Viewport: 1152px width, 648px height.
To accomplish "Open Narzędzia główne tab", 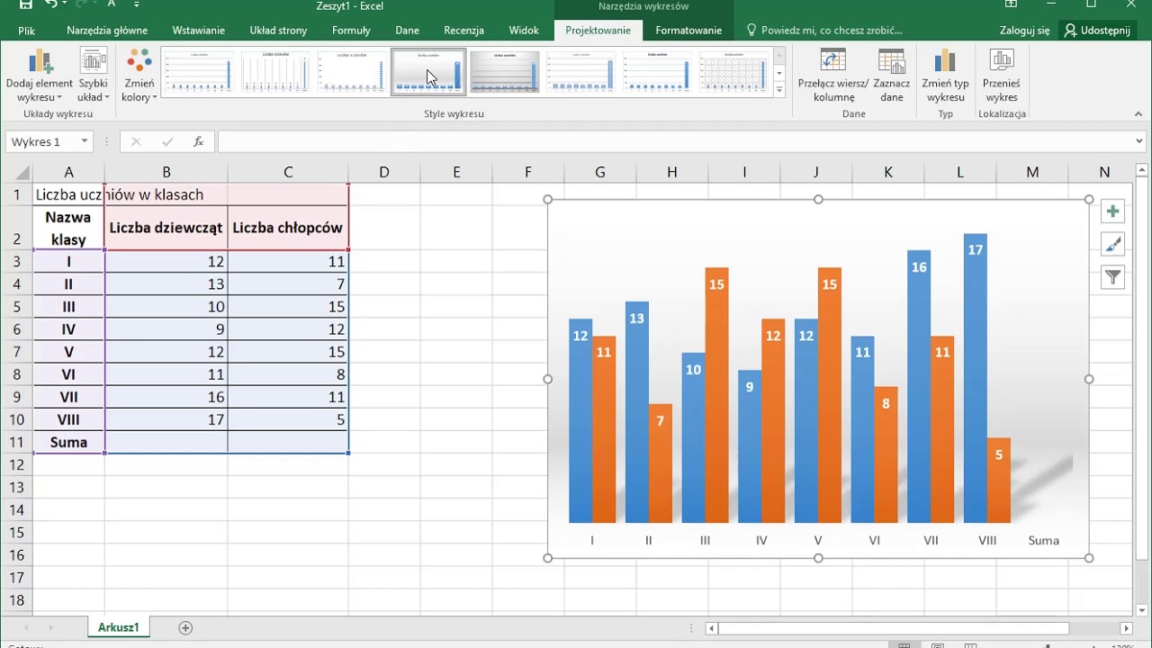I will coord(107,31).
